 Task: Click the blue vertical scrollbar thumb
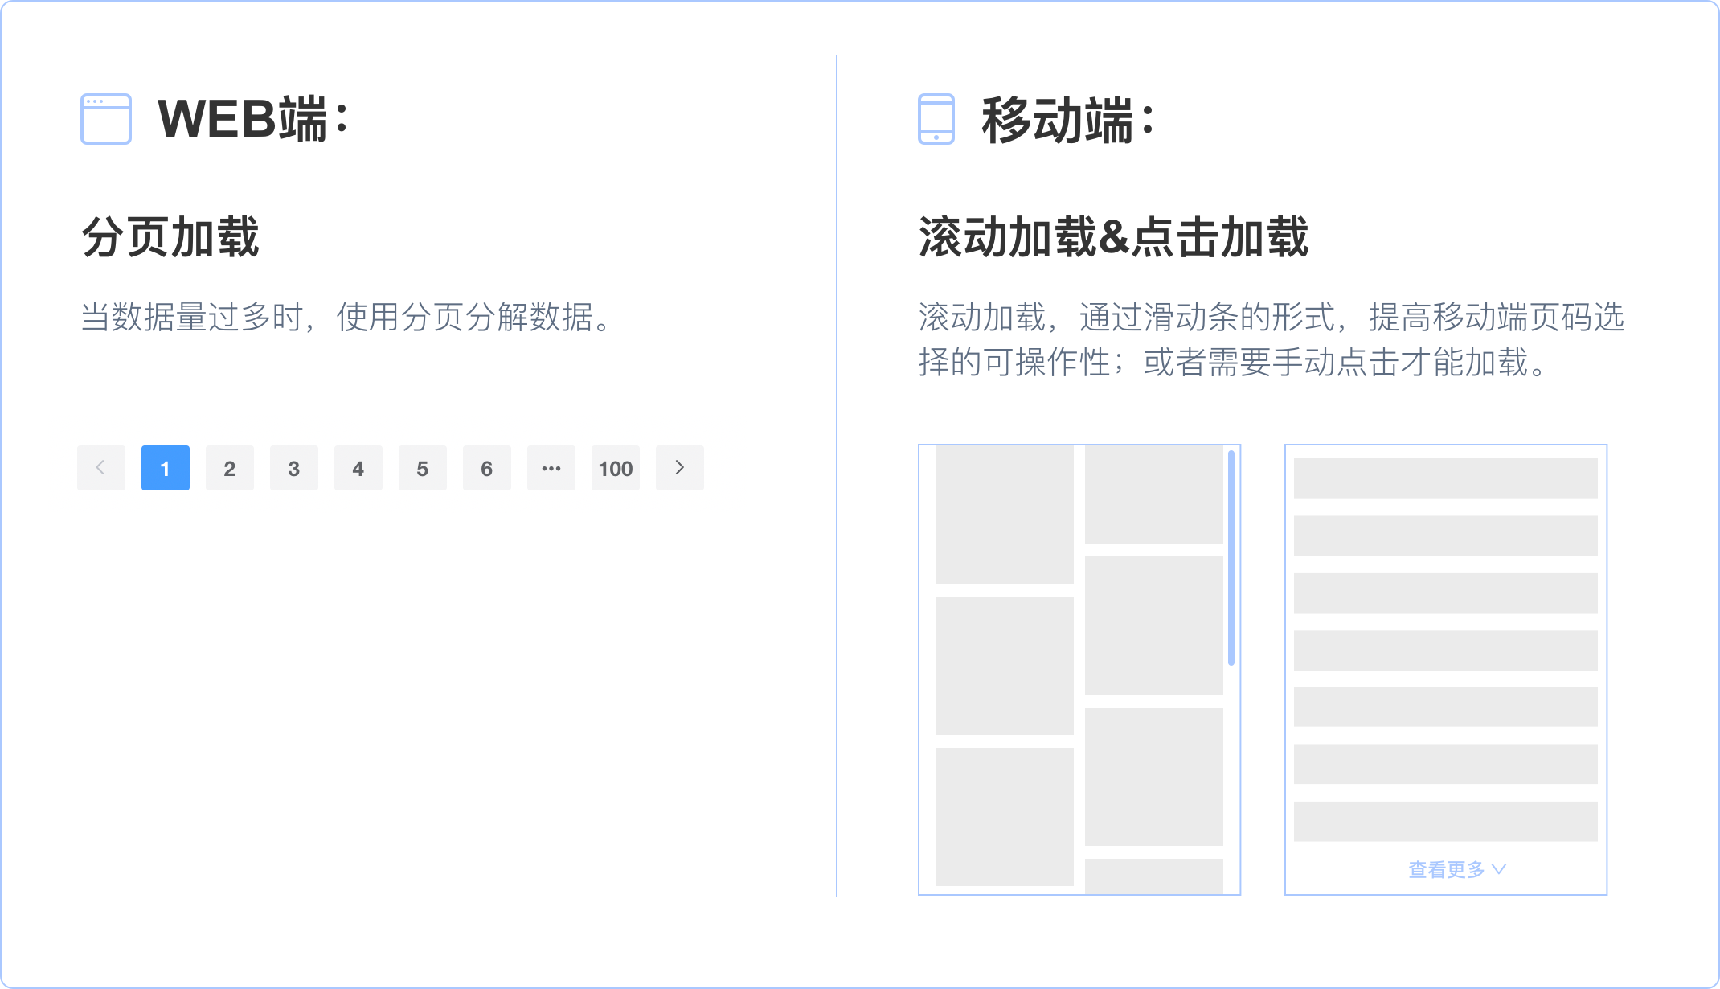(x=1231, y=558)
